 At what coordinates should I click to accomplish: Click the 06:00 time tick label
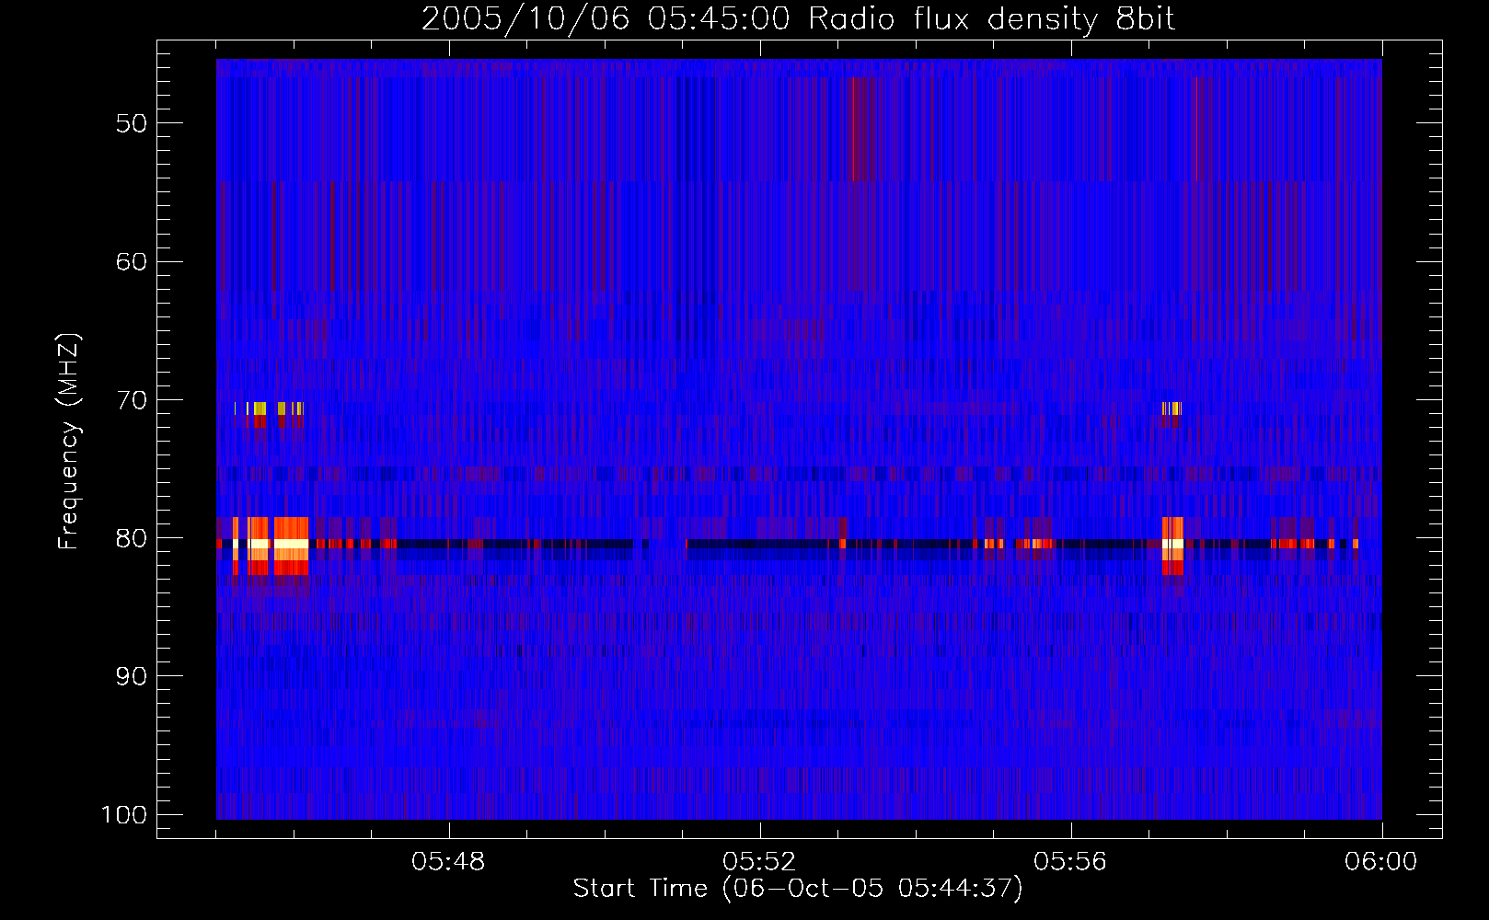tap(1381, 862)
